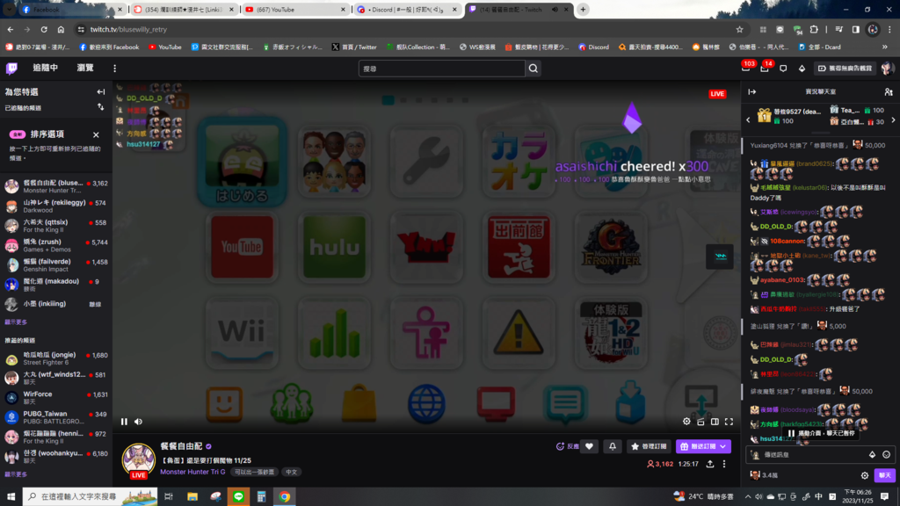Click the 中文 language tag
The image size is (900, 506).
pyautogui.click(x=292, y=472)
